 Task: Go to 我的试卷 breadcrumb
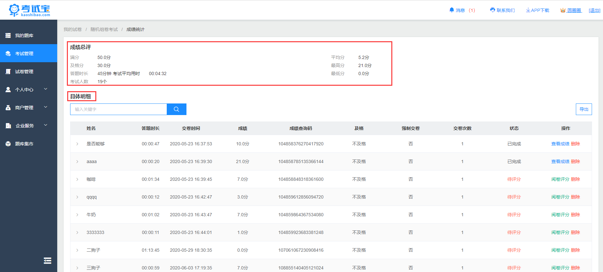(73, 29)
